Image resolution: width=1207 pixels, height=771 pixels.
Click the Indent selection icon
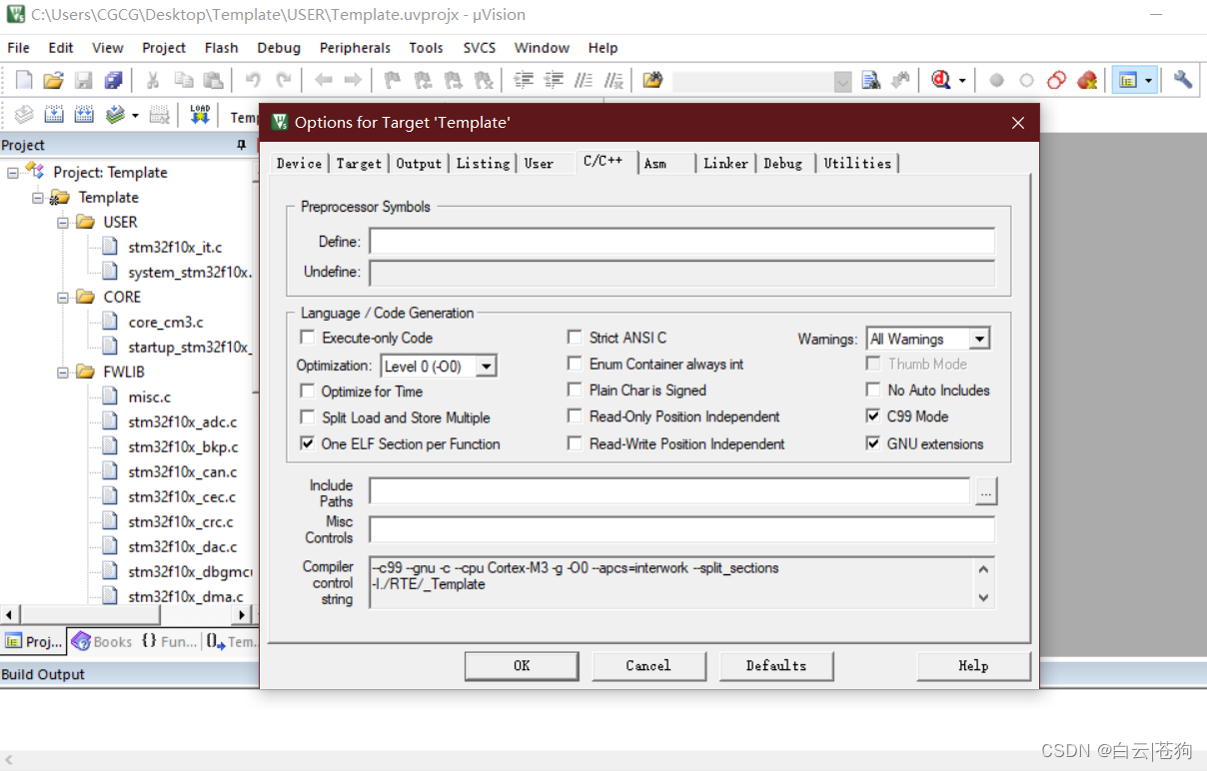click(524, 80)
